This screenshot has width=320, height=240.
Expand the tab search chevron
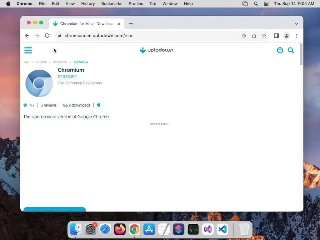[x=296, y=24]
